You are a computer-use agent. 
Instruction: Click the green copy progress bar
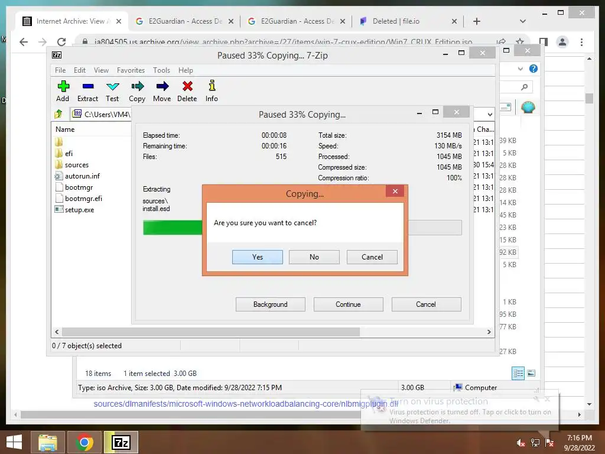coord(173,228)
